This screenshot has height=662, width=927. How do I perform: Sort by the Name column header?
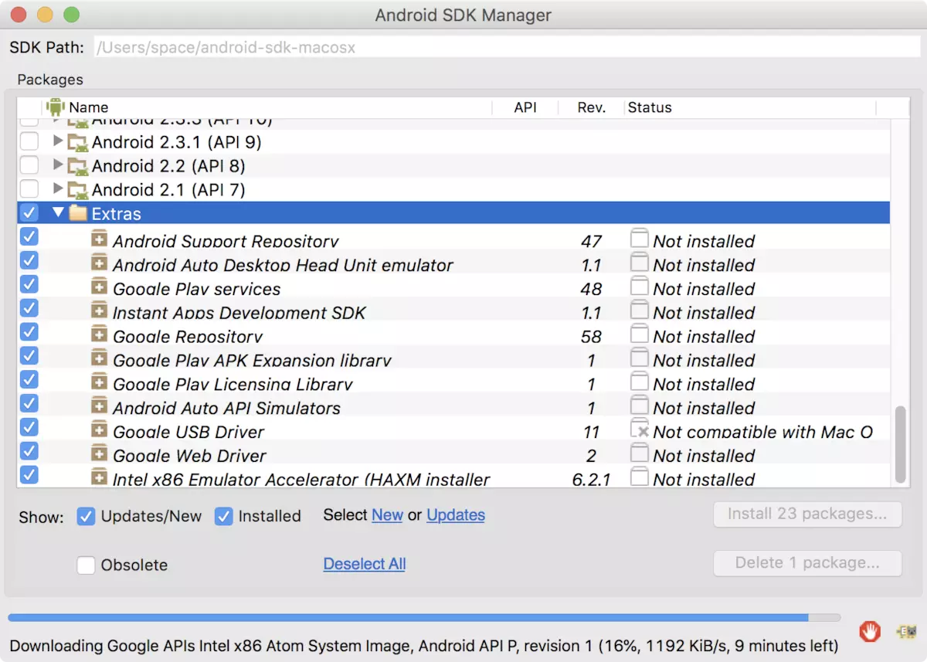tap(267, 107)
